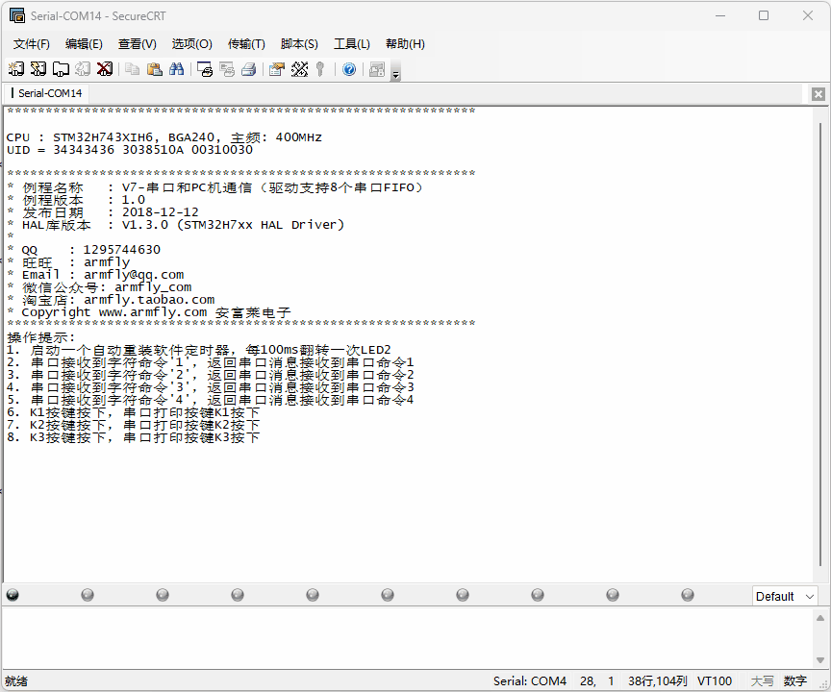831x692 pixels.
Task: Click the dark button-bar button at far left
Action: [13, 595]
